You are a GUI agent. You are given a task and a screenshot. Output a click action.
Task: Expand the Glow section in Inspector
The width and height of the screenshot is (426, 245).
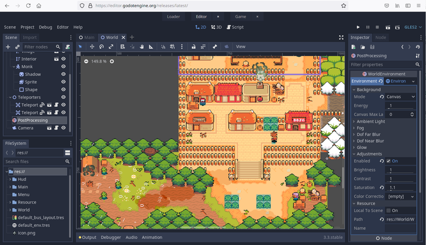coord(362,147)
